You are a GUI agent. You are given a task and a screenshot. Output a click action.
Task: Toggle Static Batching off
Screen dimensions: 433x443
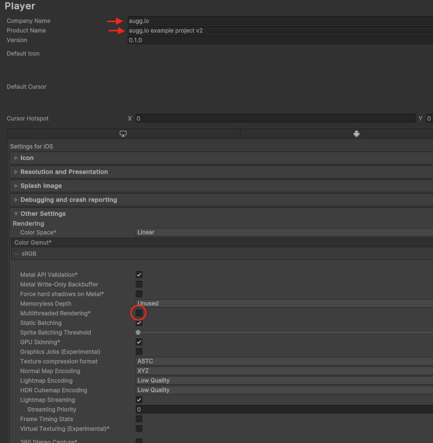point(139,323)
